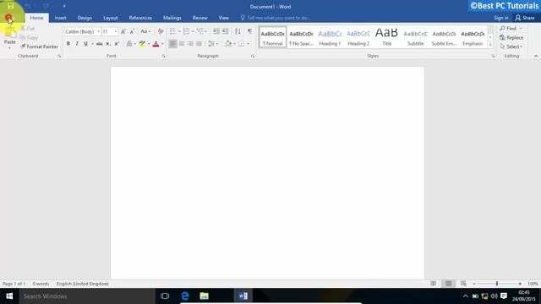This screenshot has height=304, width=541.
Task: Clear all formatting with the eraser icon
Action: pos(161,31)
